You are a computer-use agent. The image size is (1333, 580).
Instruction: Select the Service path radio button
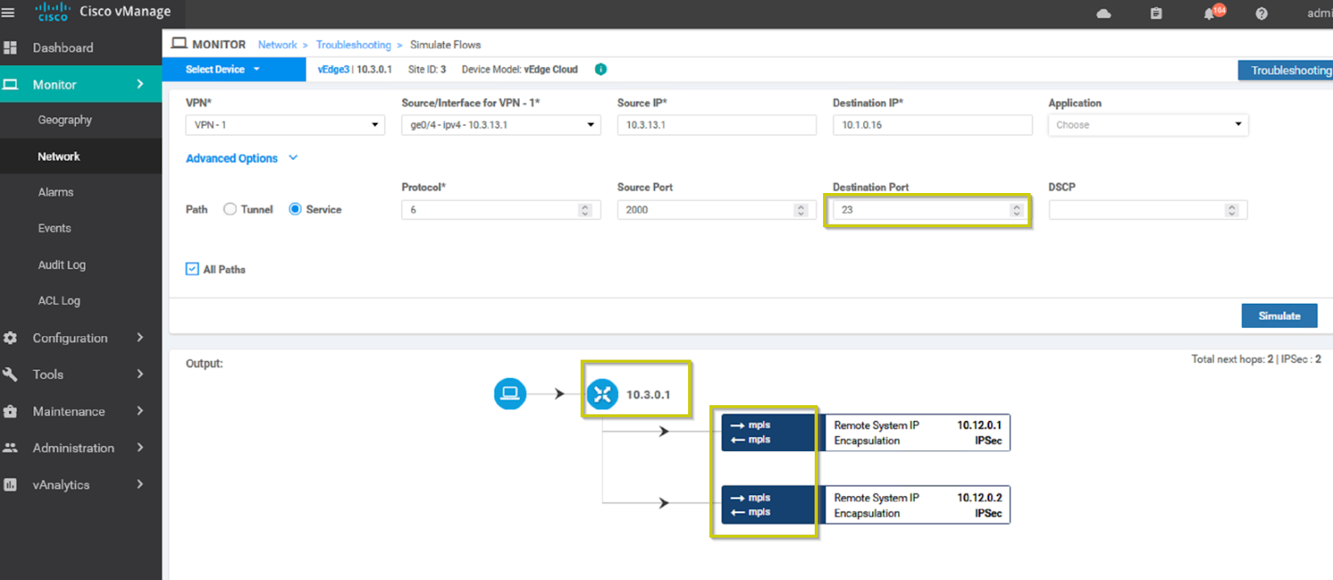295,209
